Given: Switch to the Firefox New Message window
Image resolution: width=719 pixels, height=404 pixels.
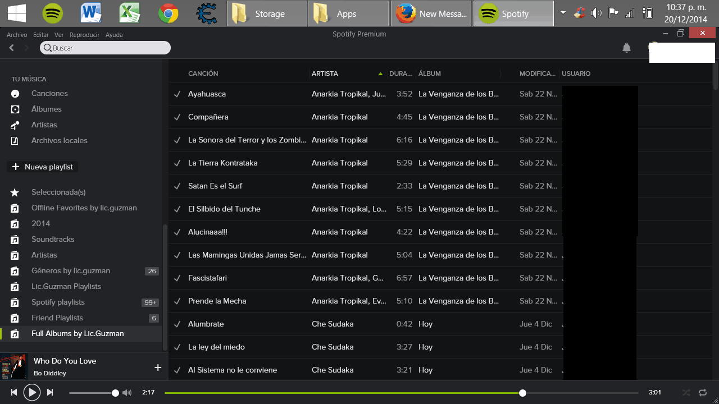Looking at the screenshot, I should click(x=431, y=13).
